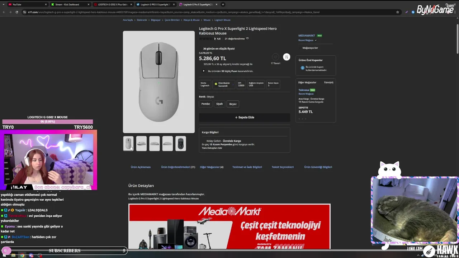Click the 21 değerlendirme reviews link

235,39
